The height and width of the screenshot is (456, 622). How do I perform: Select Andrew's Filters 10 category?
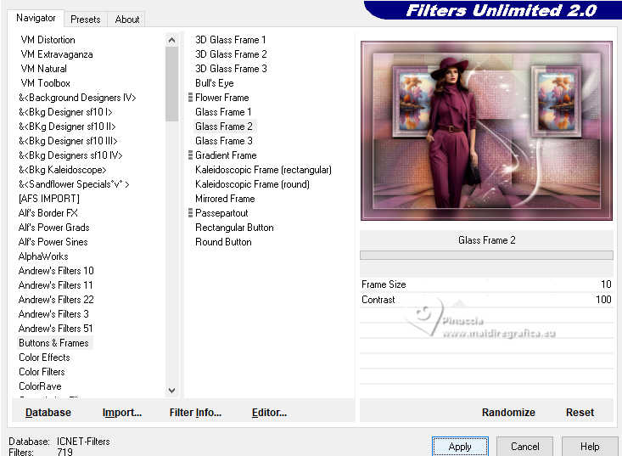pyautogui.click(x=56, y=271)
